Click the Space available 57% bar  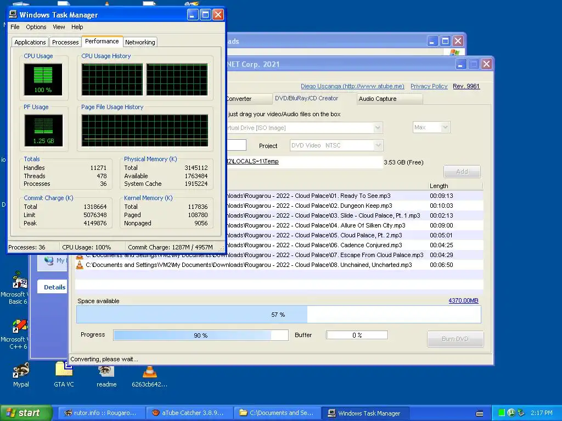point(278,315)
